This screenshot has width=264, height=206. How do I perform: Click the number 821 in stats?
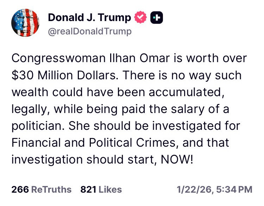pyautogui.click(x=88, y=190)
